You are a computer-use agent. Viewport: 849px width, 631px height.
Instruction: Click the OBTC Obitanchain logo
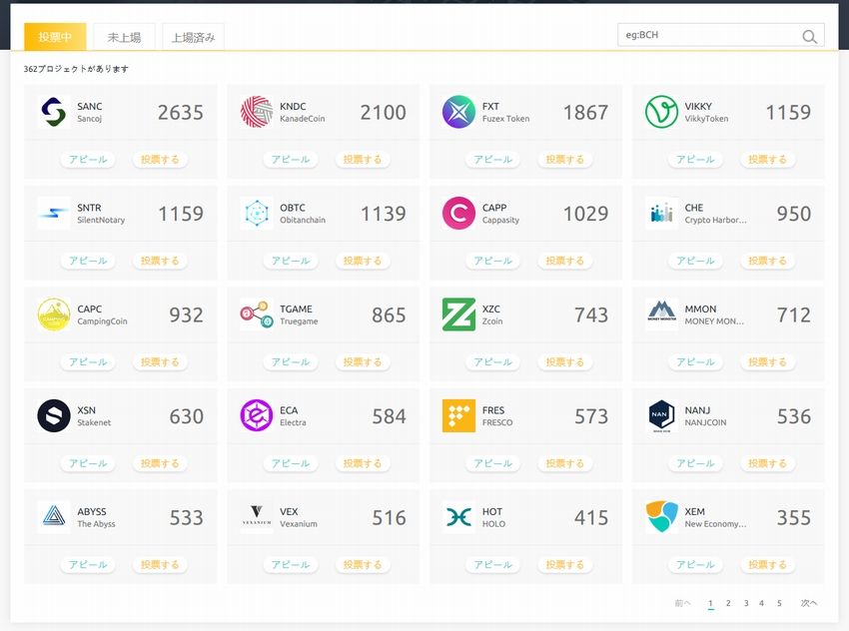coord(256,214)
